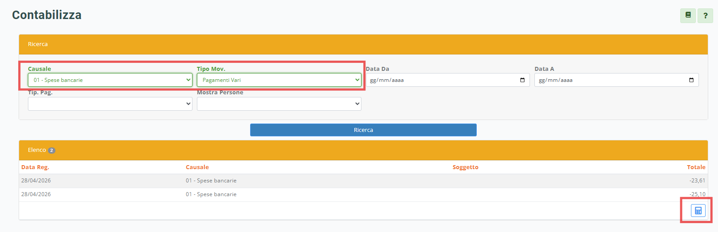
Task: Sort by Causale column header
Action: [x=197, y=167]
